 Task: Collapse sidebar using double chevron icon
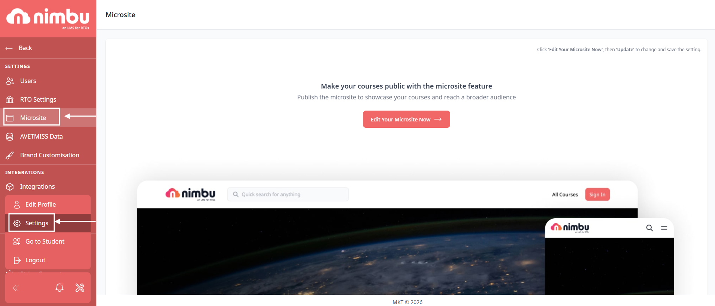tap(16, 288)
